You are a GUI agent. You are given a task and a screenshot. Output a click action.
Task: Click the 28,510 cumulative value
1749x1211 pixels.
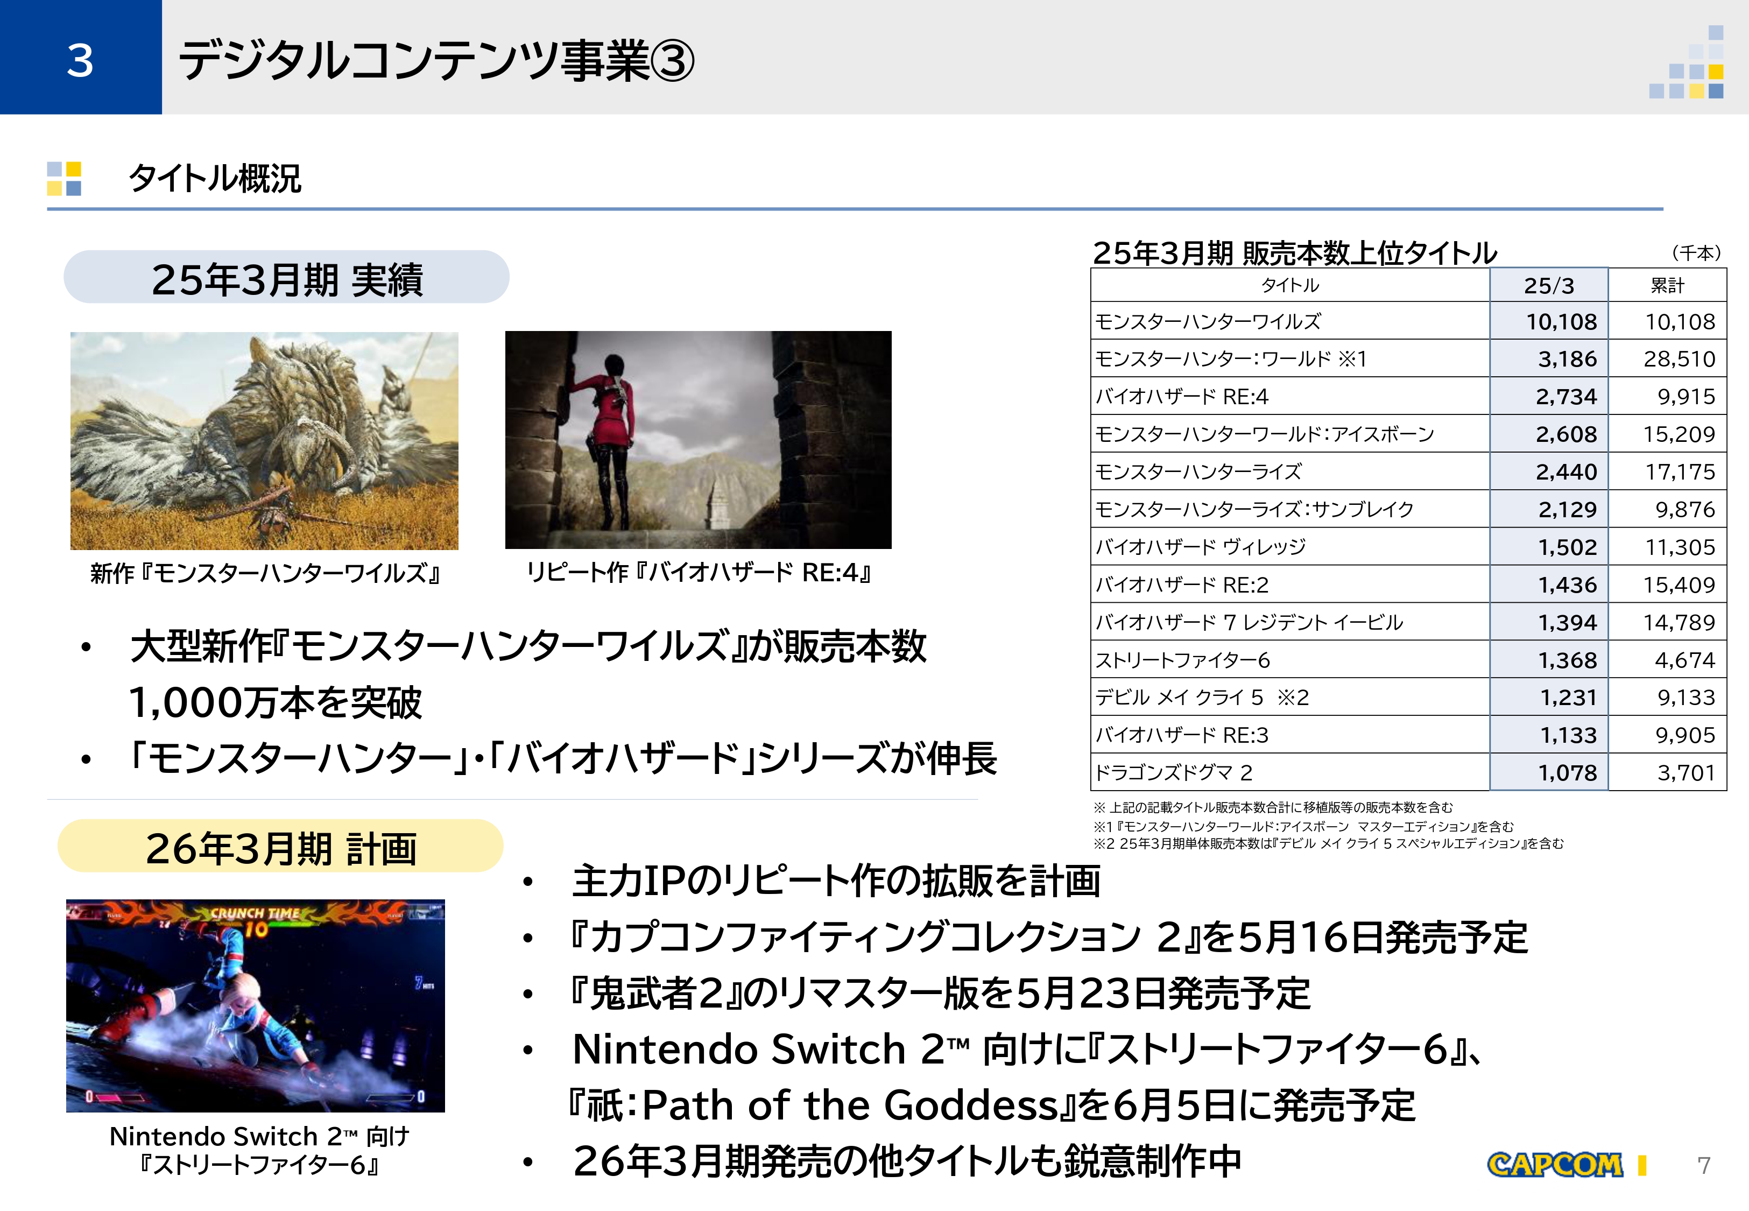click(1679, 359)
